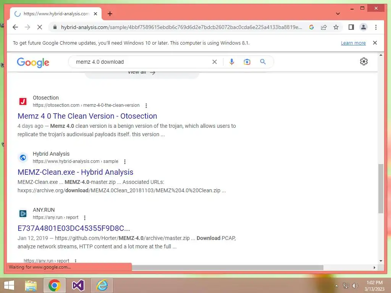Open the taskbar clock and date
The image size is (391, 293).
(375, 286)
